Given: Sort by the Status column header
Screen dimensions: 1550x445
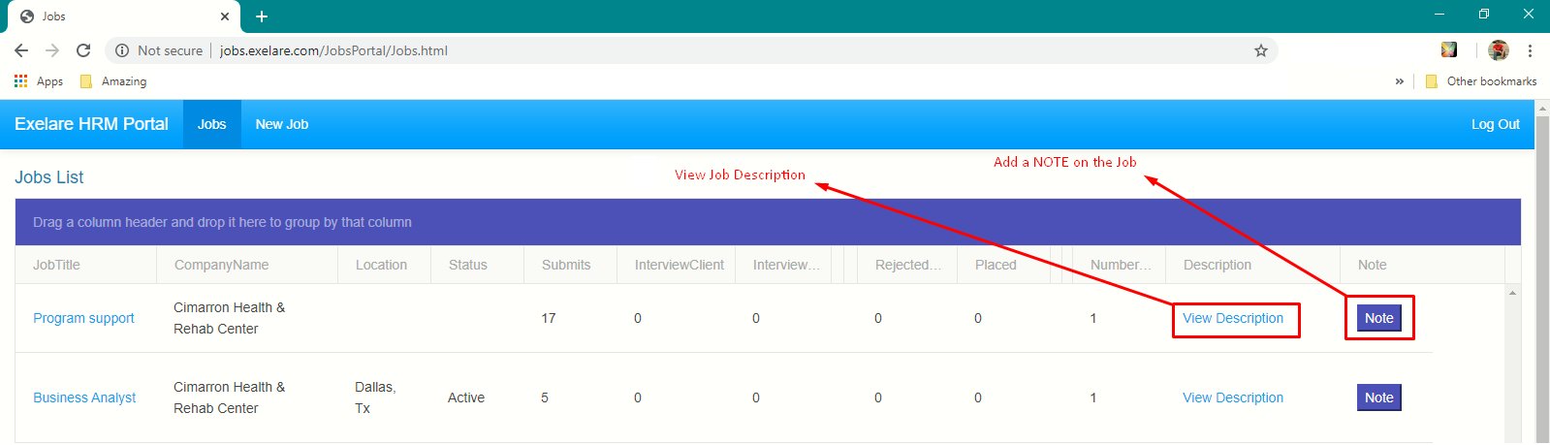Looking at the screenshot, I should (x=477, y=265).
